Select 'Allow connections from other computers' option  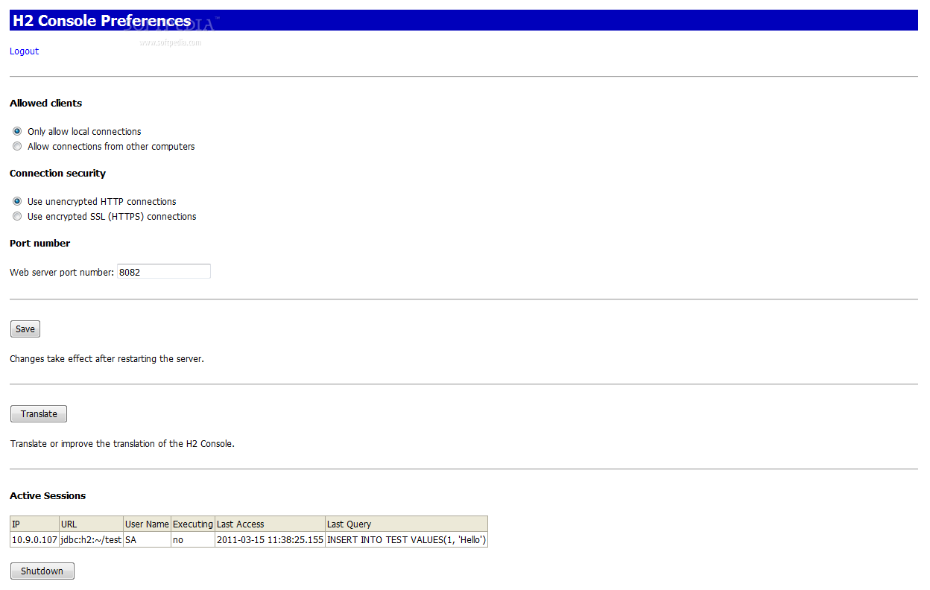point(17,146)
